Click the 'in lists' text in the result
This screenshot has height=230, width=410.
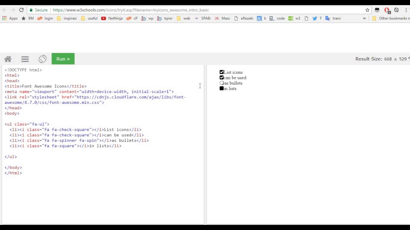(x=230, y=89)
